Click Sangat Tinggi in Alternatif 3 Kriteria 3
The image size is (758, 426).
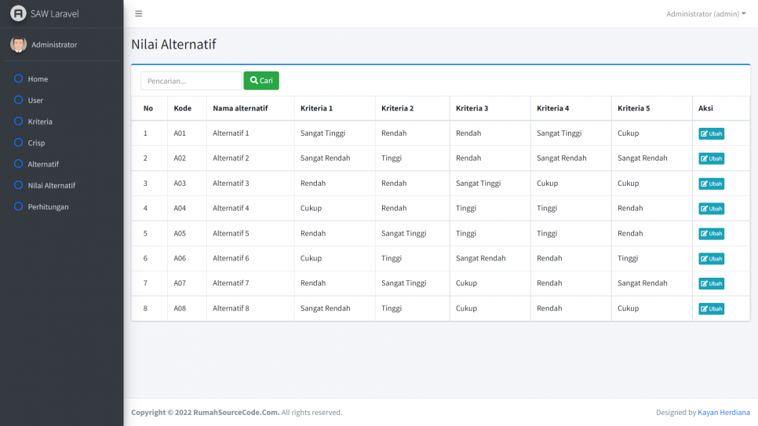478,184
